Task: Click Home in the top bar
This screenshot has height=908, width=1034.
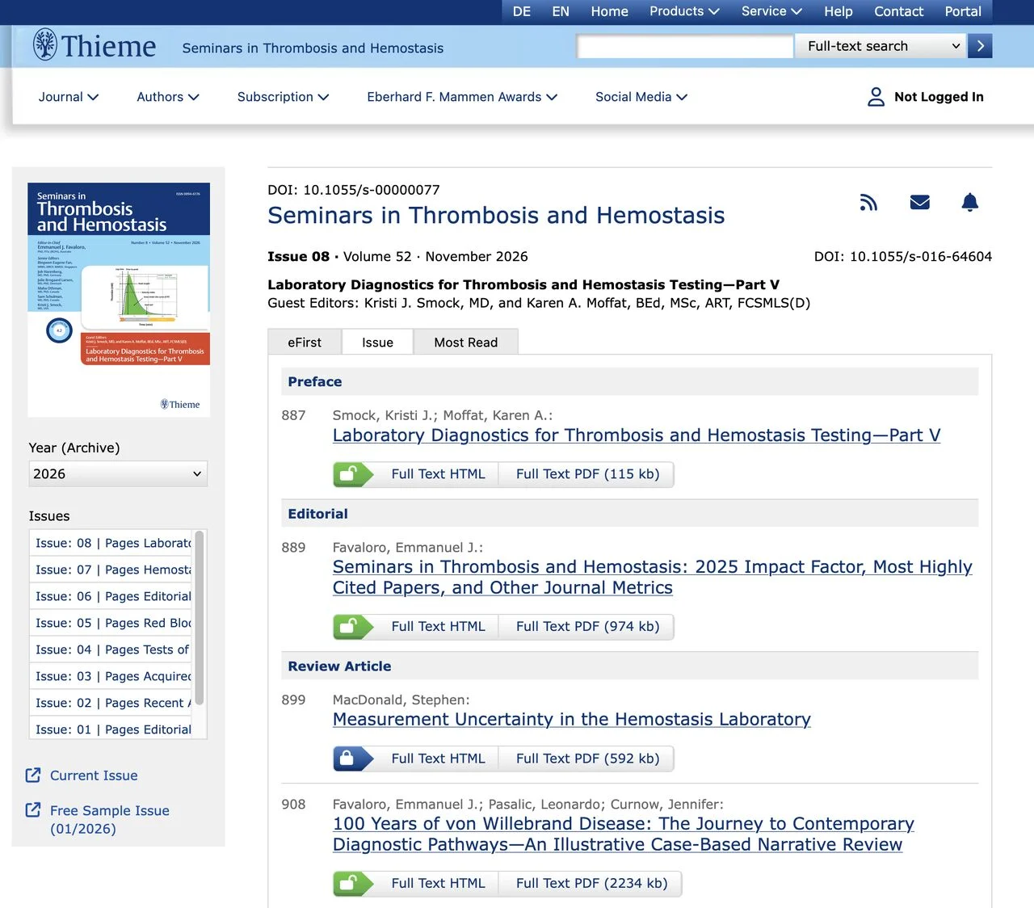Action: [609, 11]
